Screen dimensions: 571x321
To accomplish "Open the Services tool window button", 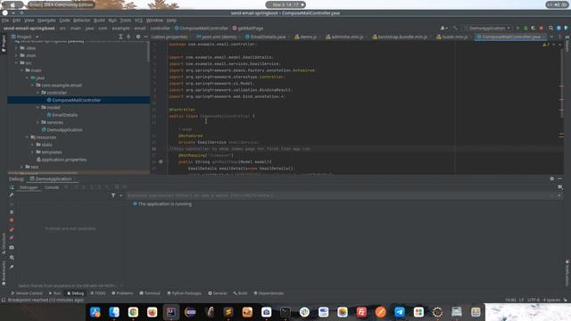I will click(x=218, y=293).
